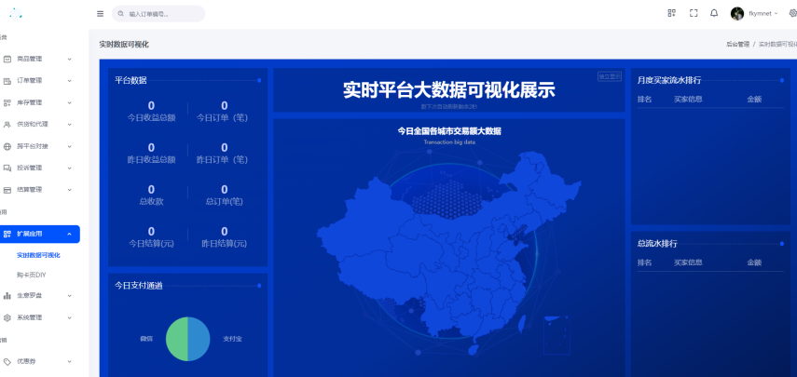
Task: Click the magnifier icon in search box
Action: 120,14
